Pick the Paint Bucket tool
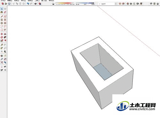160x118 pixels. pyautogui.click(x=2, y=12)
